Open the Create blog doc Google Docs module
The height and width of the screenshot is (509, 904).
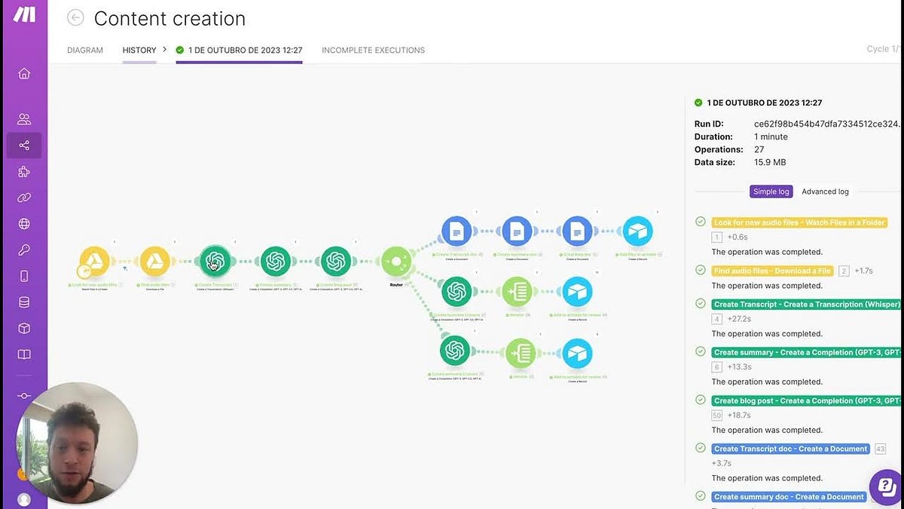(x=579, y=232)
